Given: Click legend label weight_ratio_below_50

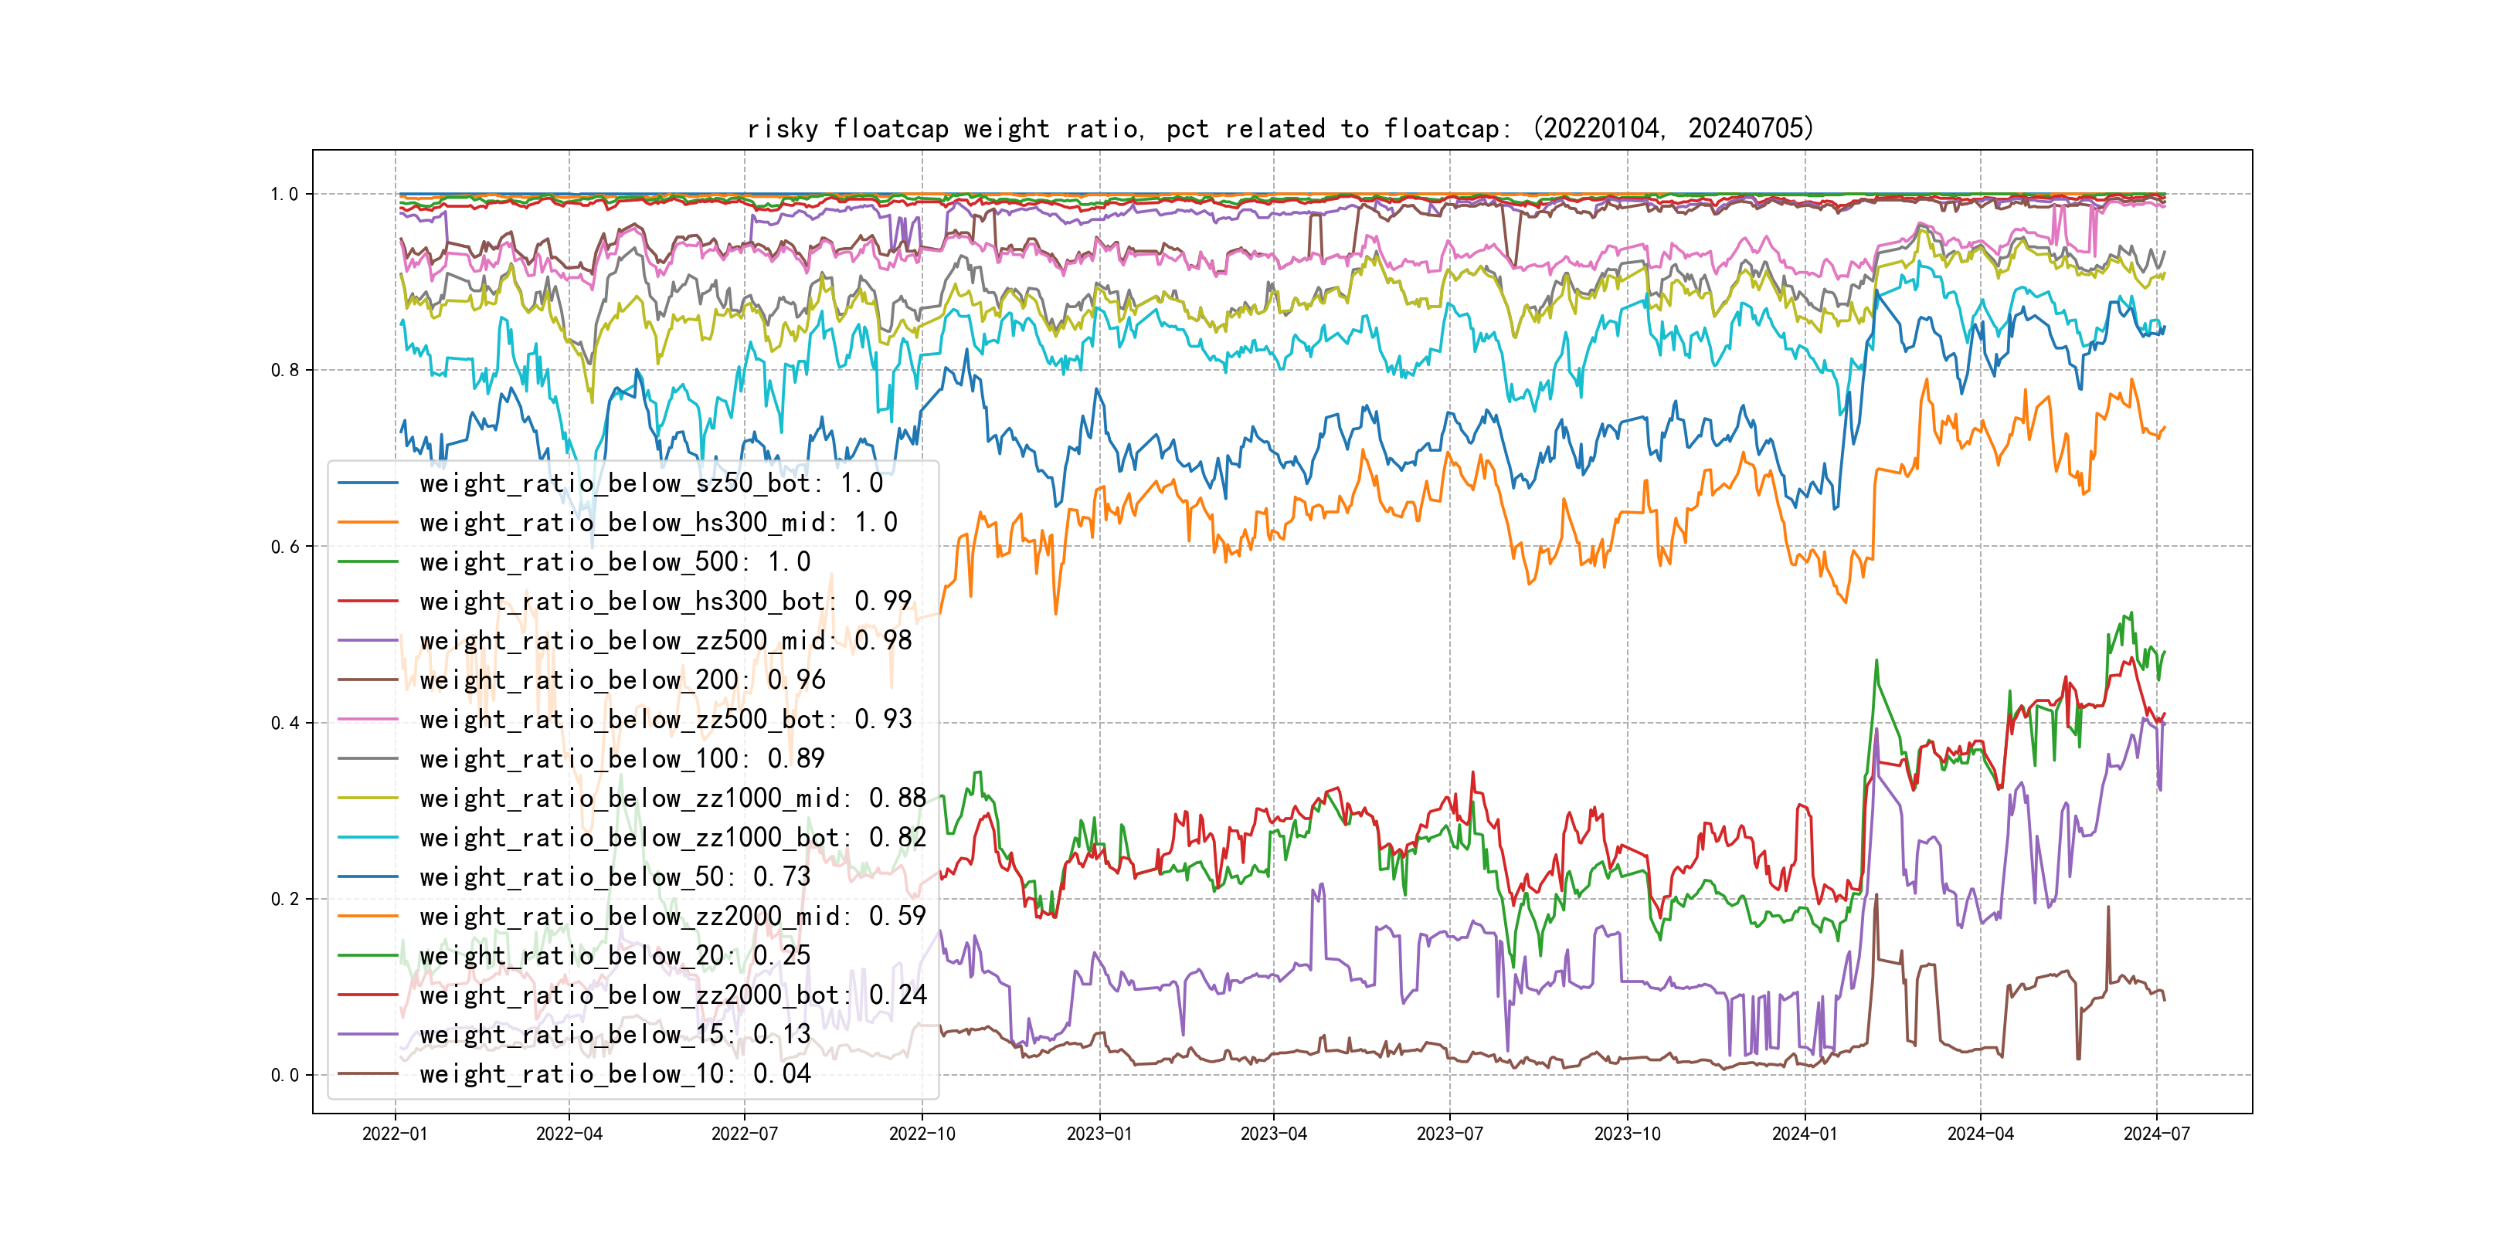Looking at the screenshot, I should (x=614, y=876).
